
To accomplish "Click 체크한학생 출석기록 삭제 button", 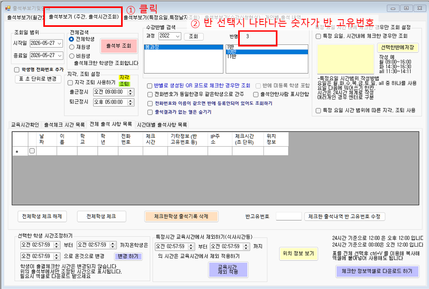I will point(181,216).
